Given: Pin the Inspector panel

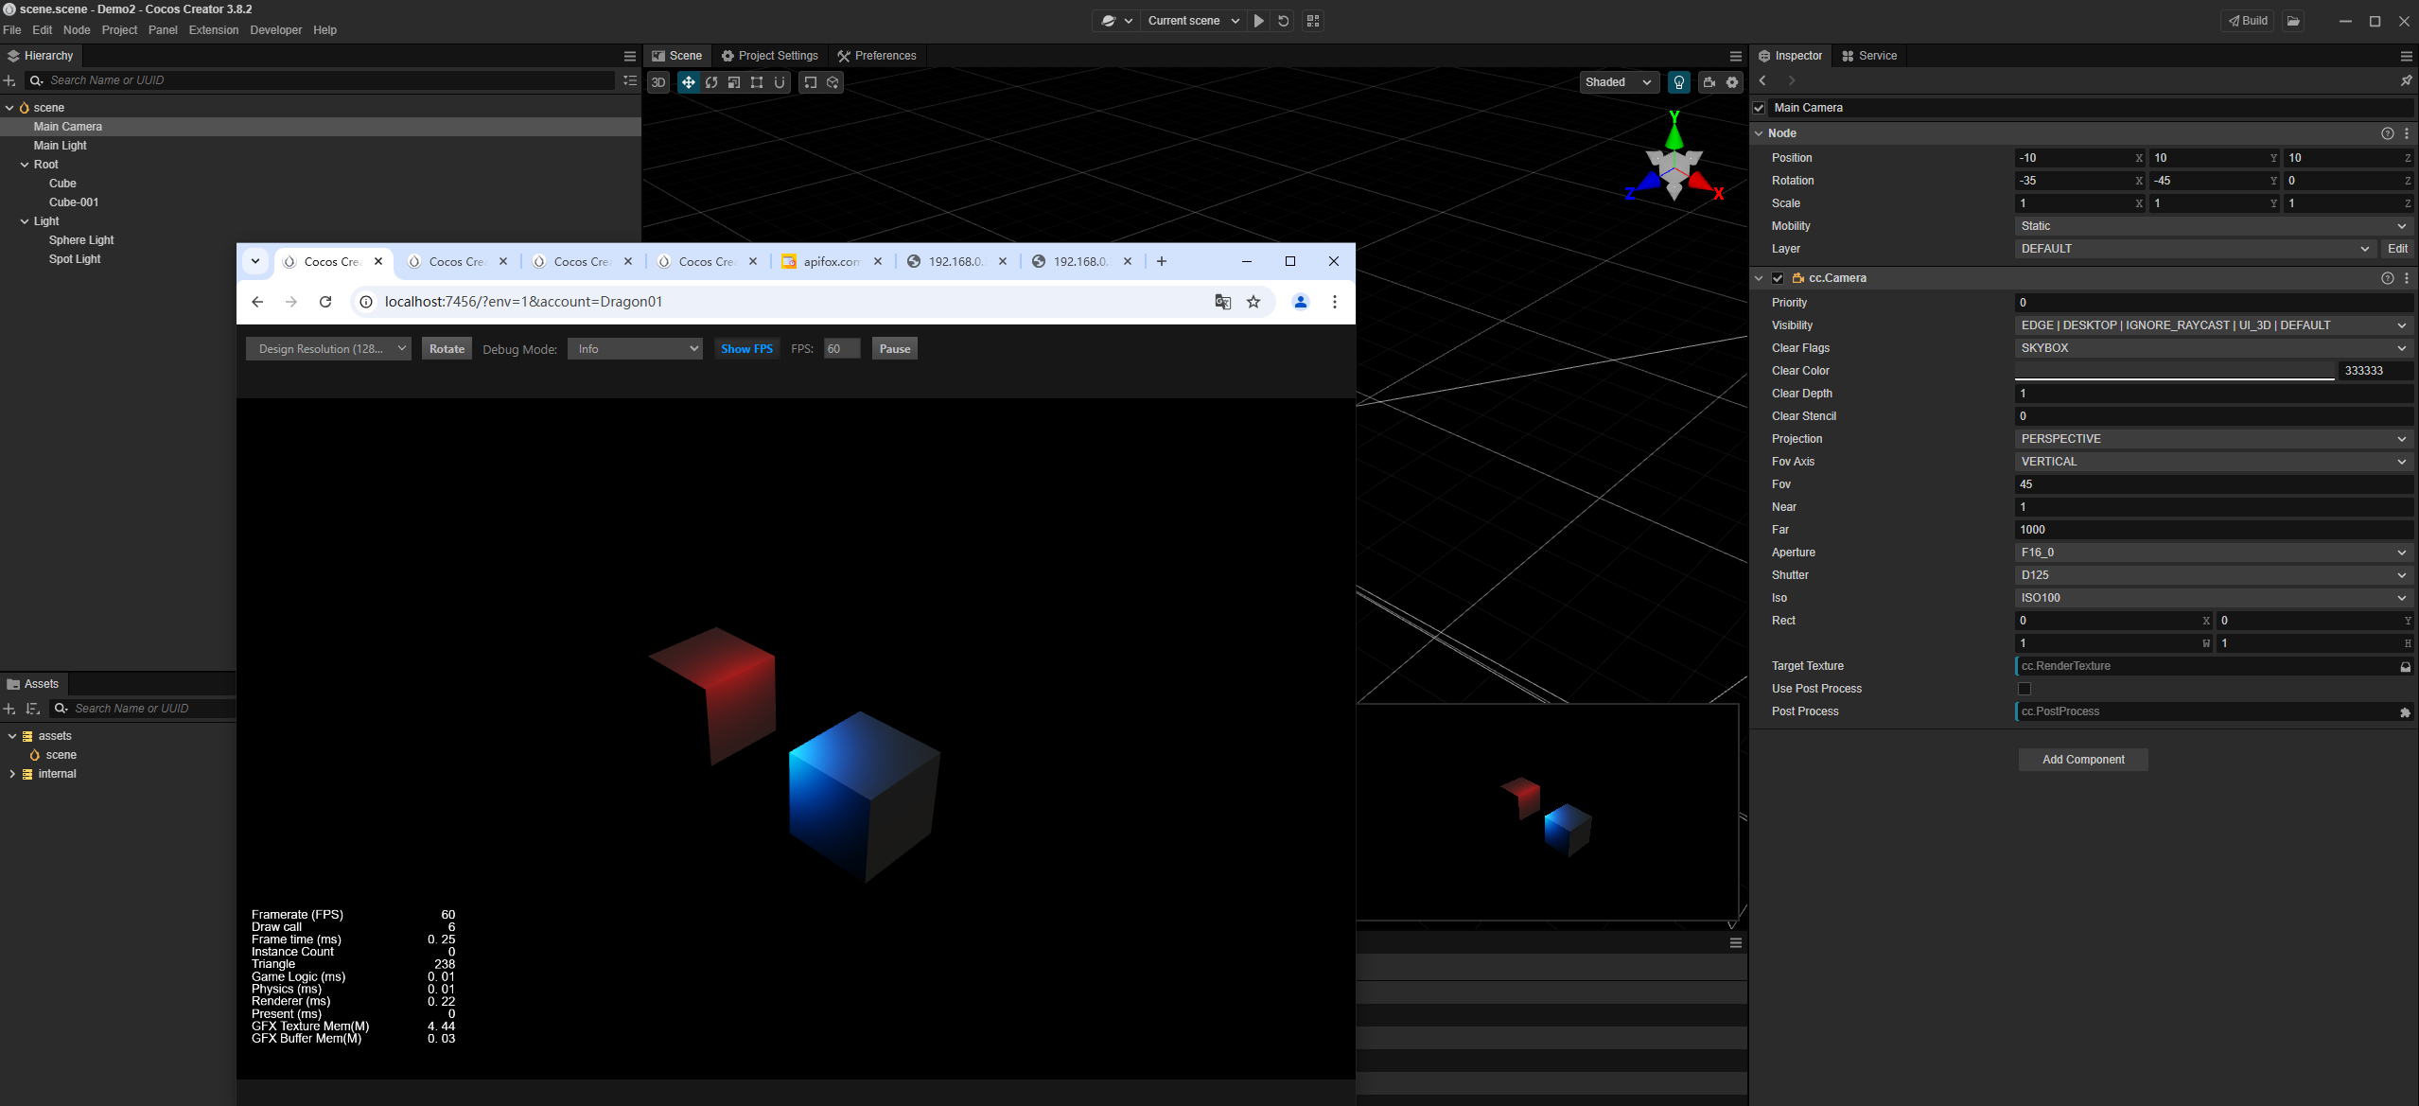Looking at the screenshot, I should point(2405,81).
